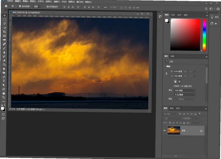The width and height of the screenshot is (221, 159).
Task: Open the Properties panel flyout menu
Action: [207, 57]
